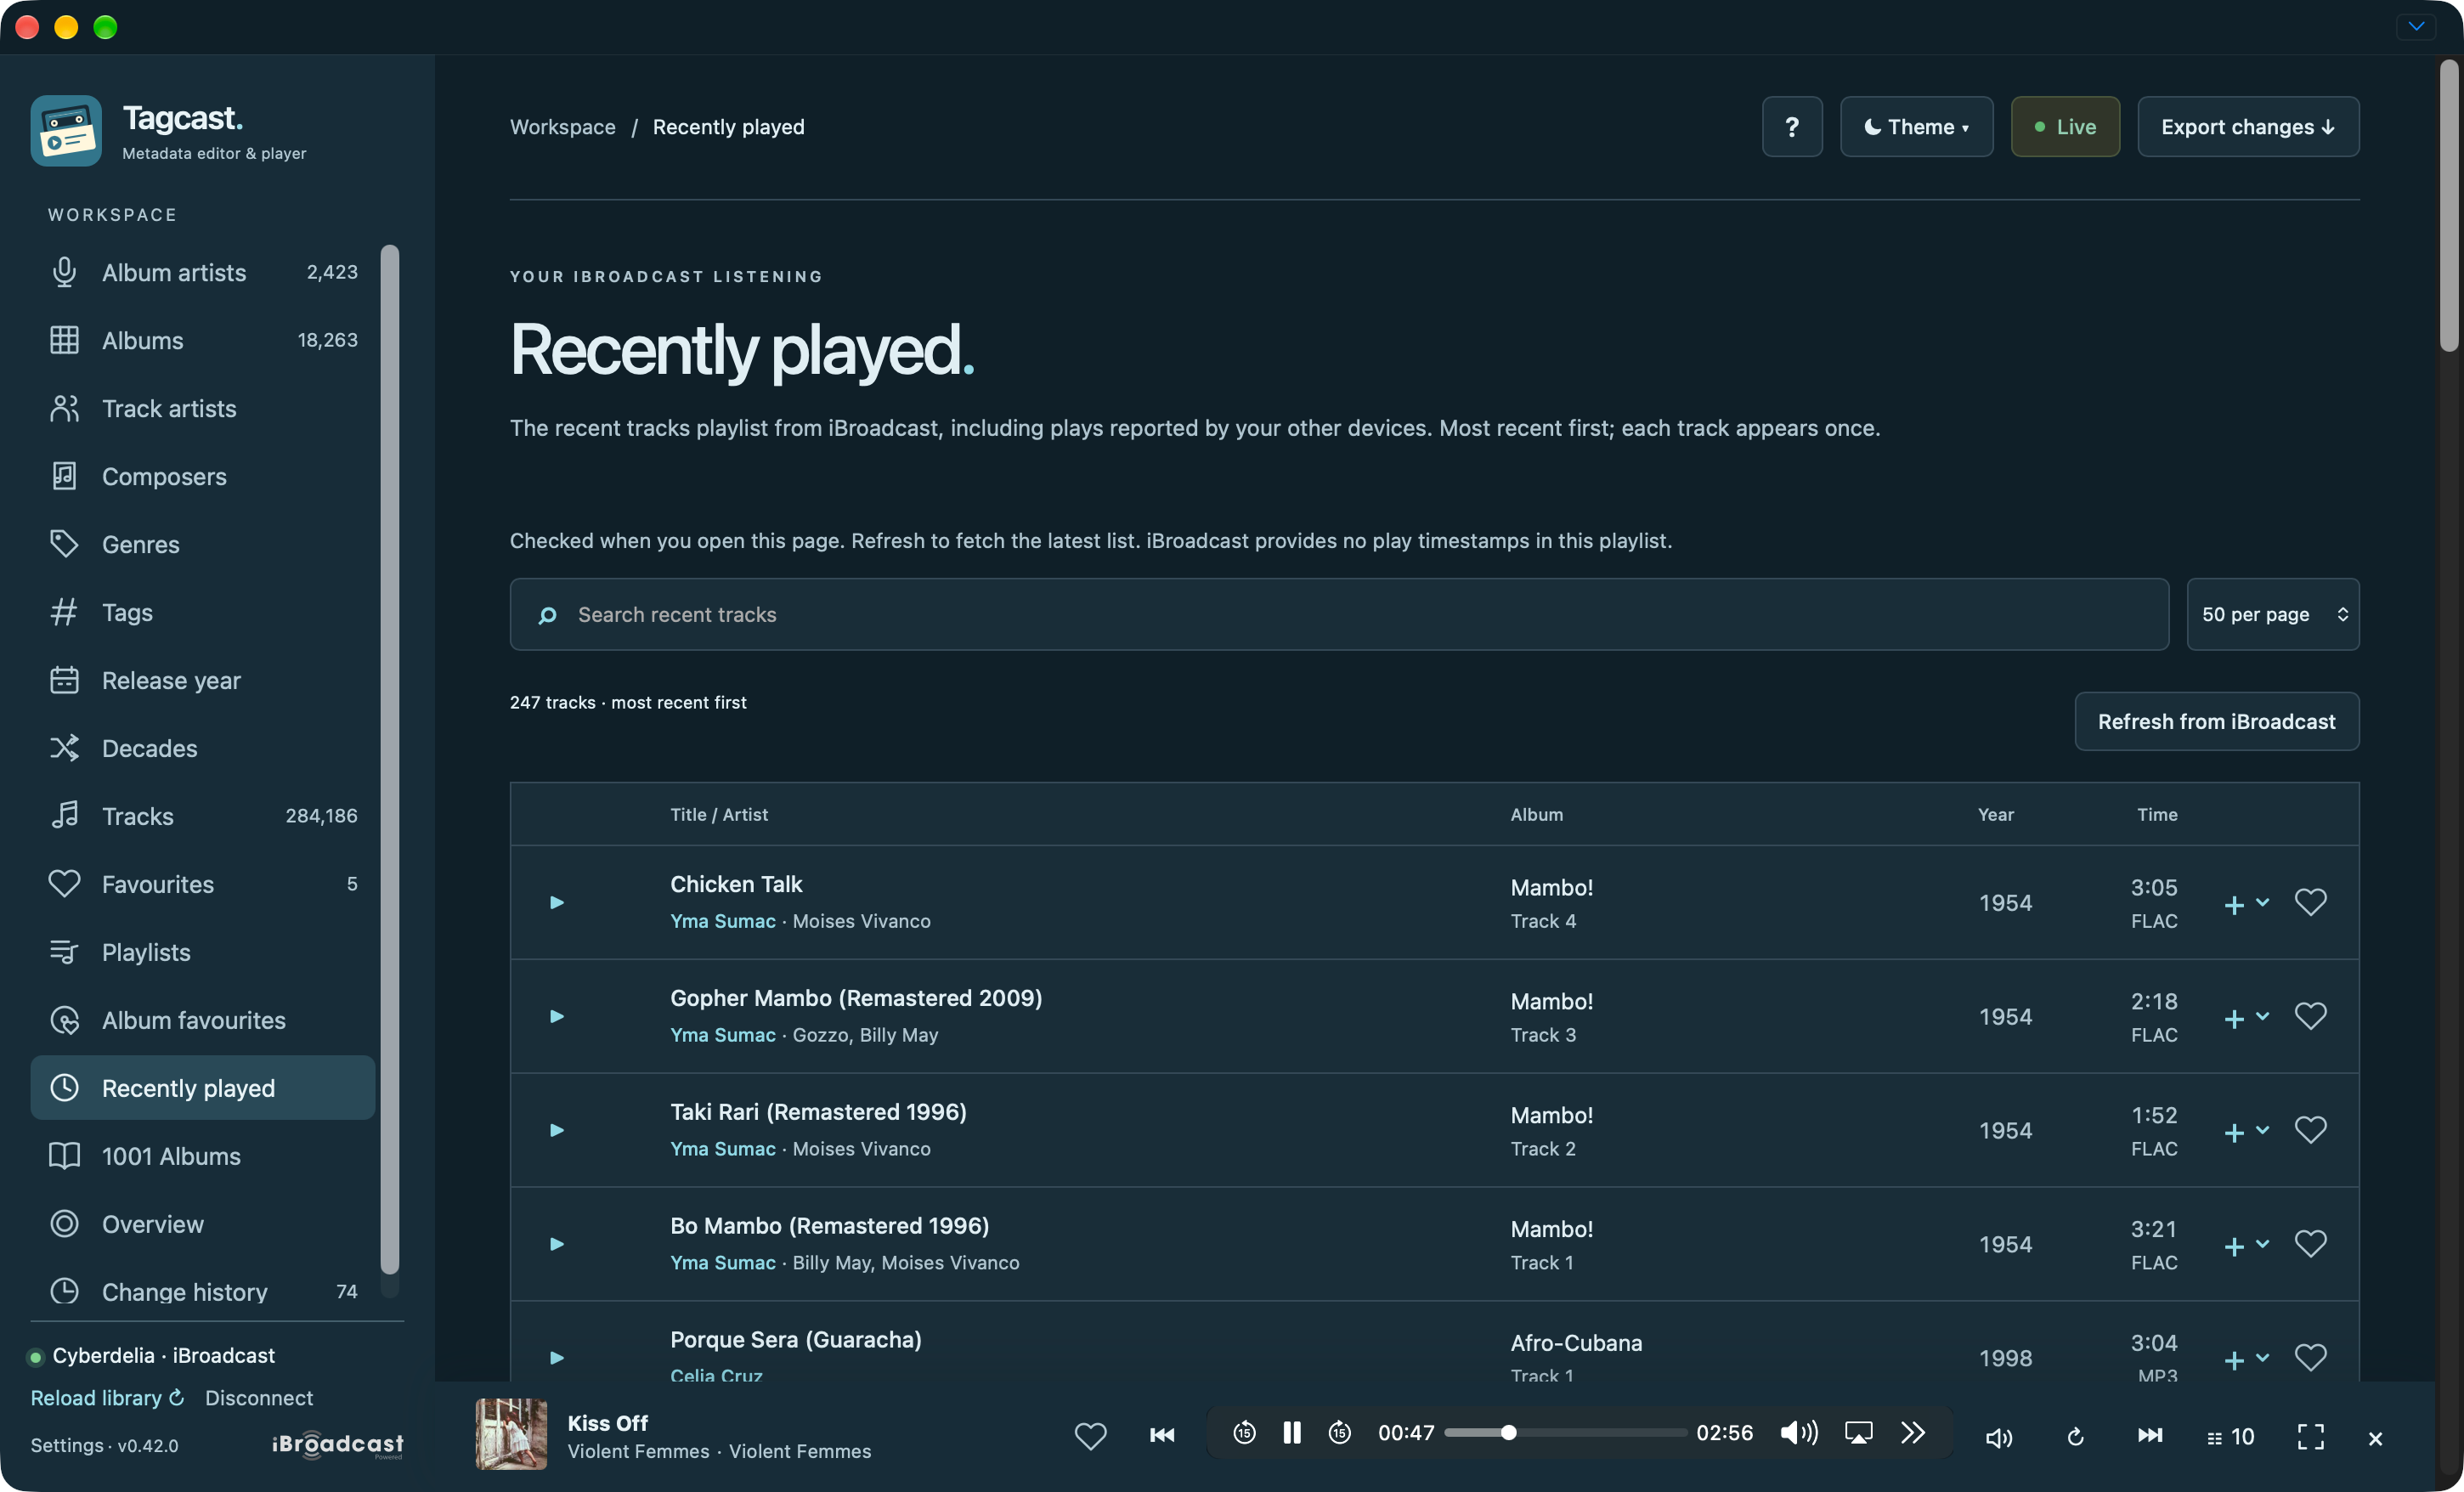Go to Albums in the sidebar
Image resolution: width=2464 pixels, height=1492 pixels.
pos(203,341)
